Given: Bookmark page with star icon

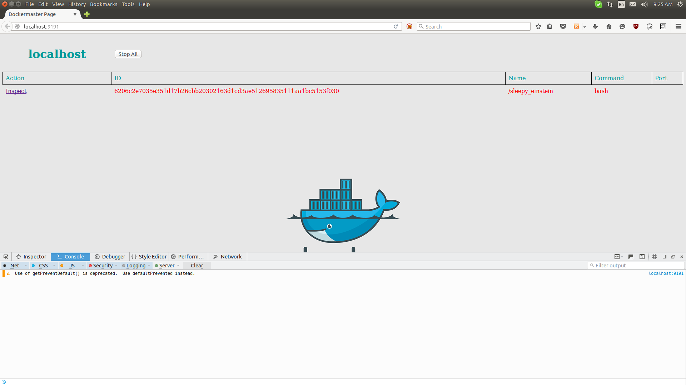Looking at the screenshot, I should [x=538, y=26].
